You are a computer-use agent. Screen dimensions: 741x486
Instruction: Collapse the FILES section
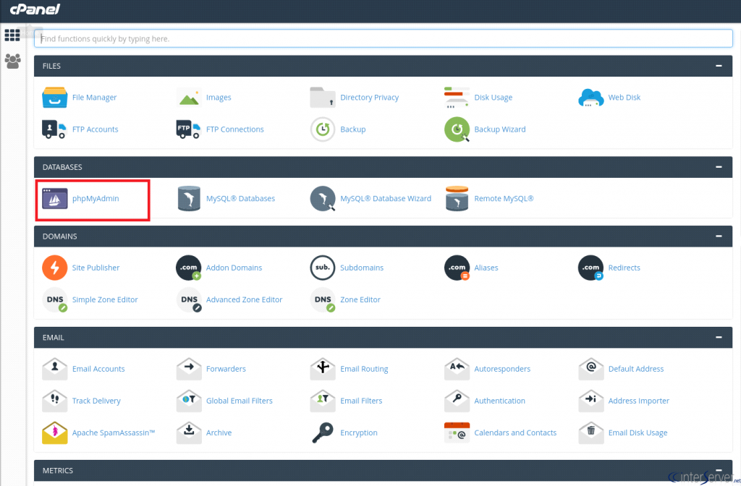[719, 66]
